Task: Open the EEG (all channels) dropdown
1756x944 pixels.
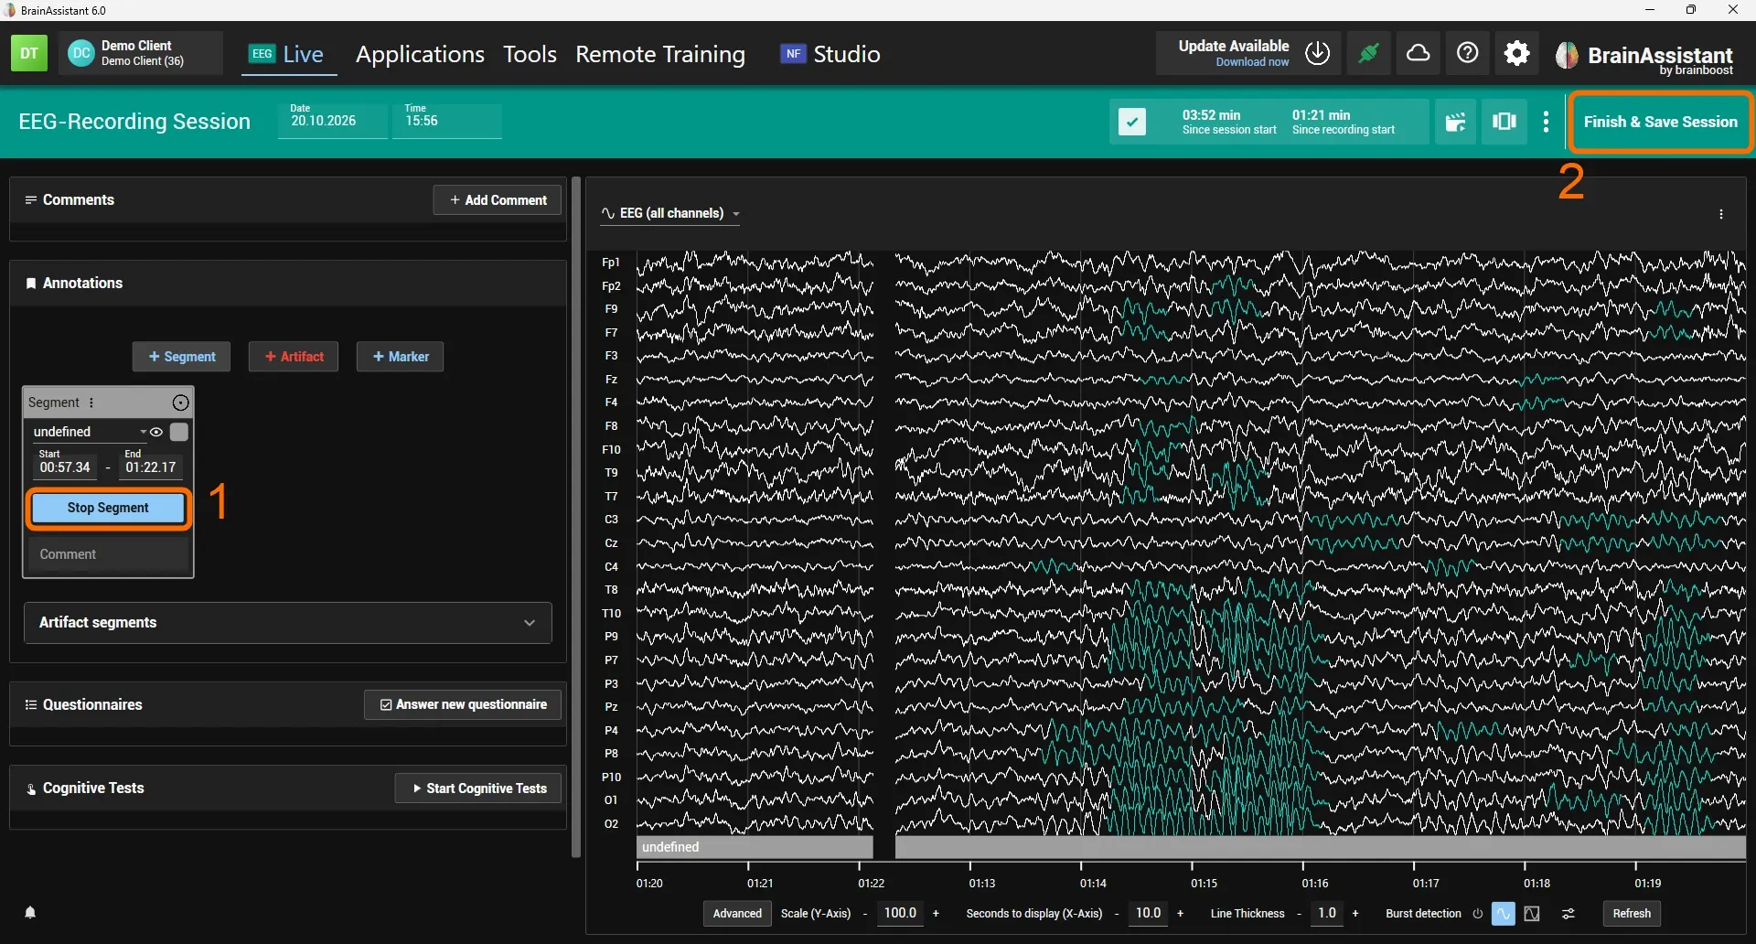Action: click(670, 214)
